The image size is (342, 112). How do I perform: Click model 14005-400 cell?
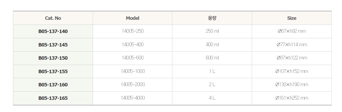(132, 45)
